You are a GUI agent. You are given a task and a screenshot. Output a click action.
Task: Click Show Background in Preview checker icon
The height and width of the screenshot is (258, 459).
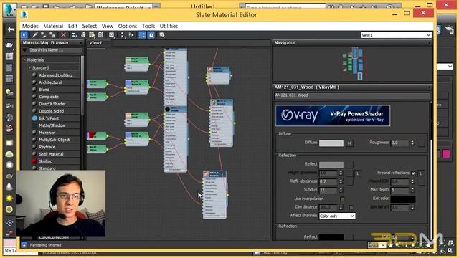(x=100, y=35)
